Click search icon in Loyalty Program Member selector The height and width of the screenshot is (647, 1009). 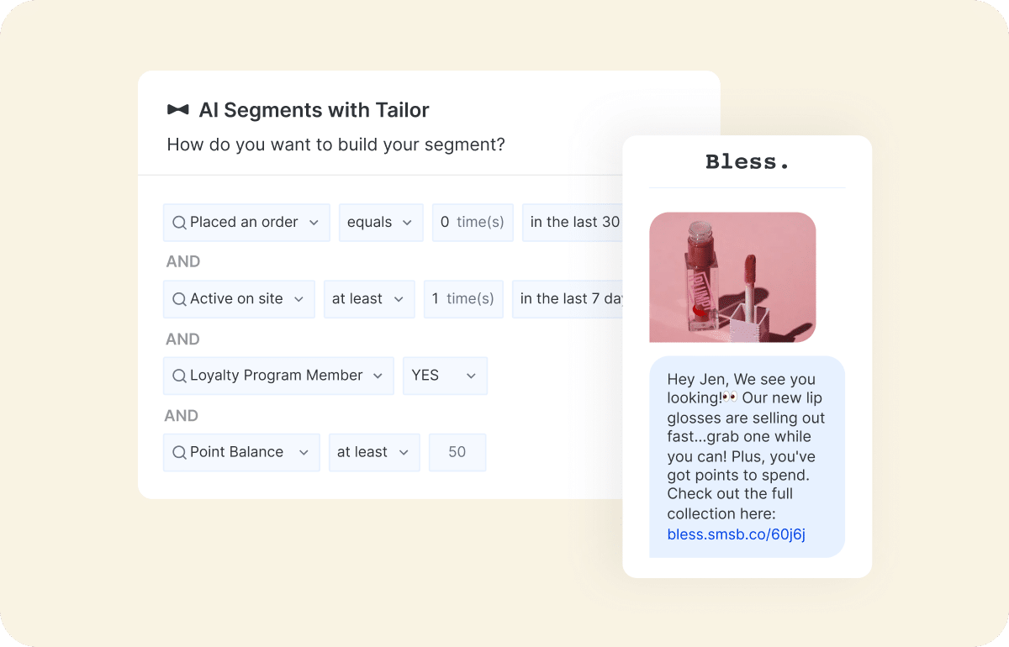pyautogui.click(x=178, y=376)
